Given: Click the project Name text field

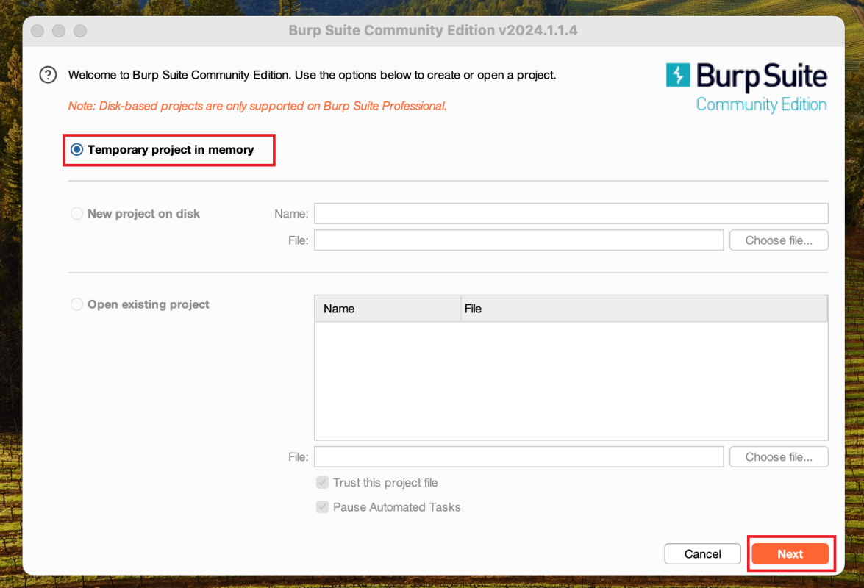Looking at the screenshot, I should pos(571,214).
